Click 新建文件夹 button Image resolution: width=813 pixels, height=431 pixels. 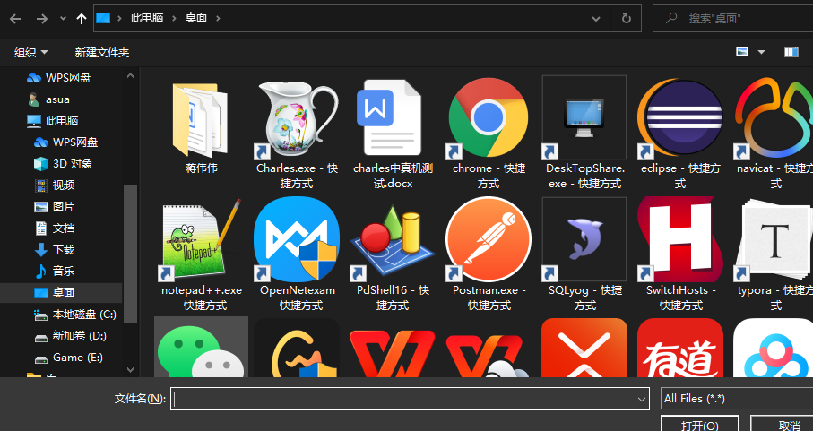pos(101,52)
